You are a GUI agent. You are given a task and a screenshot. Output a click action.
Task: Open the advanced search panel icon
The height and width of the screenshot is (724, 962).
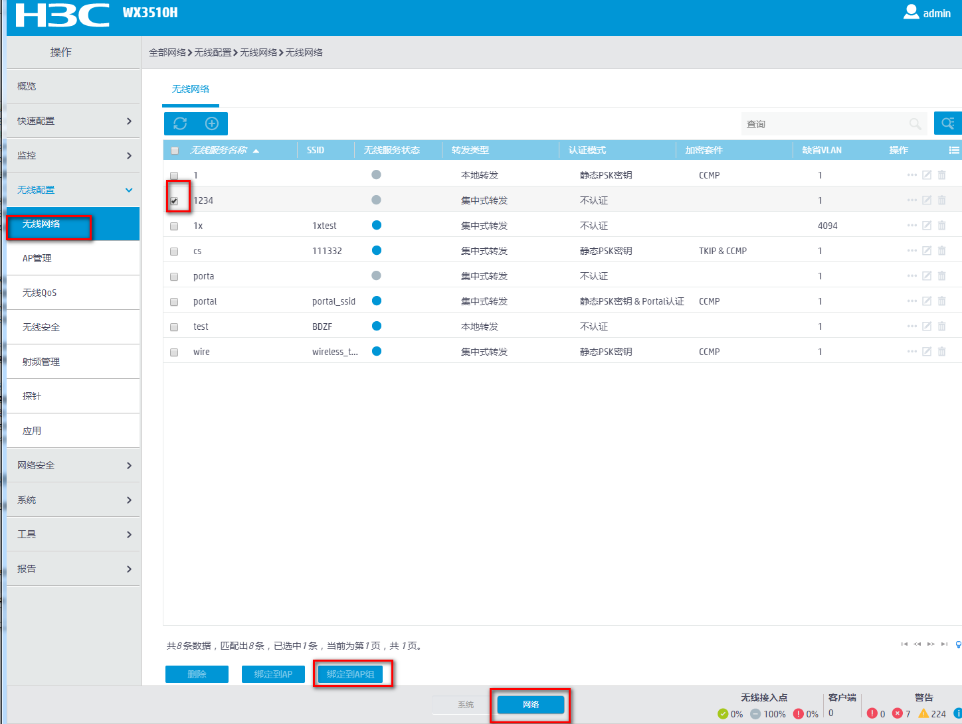coord(948,123)
